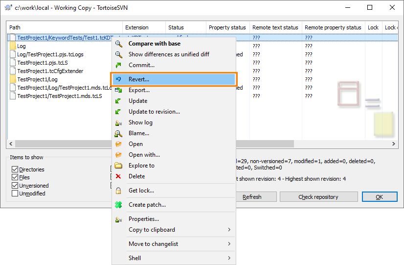
Task: Sort by the Path column header
Action: [65, 27]
